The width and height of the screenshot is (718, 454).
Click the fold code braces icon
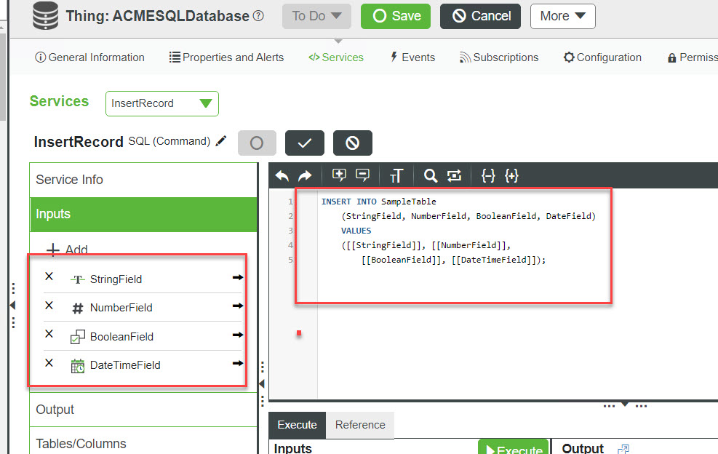pyautogui.click(x=488, y=175)
